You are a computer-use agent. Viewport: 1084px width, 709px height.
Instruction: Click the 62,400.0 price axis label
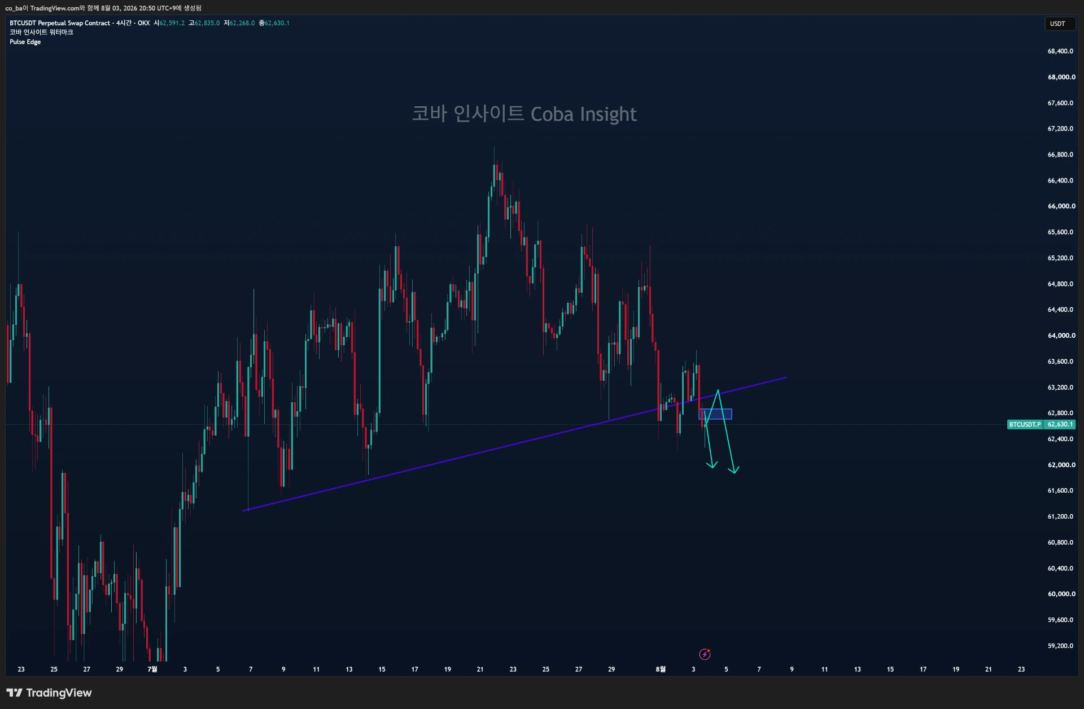(x=1061, y=439)
